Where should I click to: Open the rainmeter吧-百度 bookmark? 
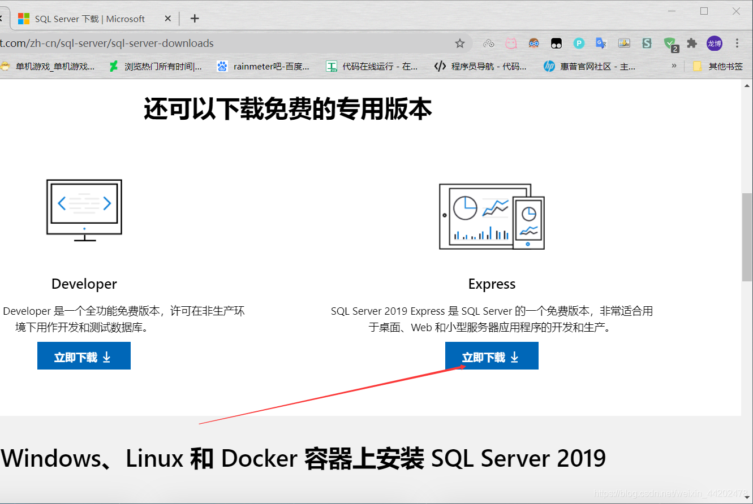264,66
